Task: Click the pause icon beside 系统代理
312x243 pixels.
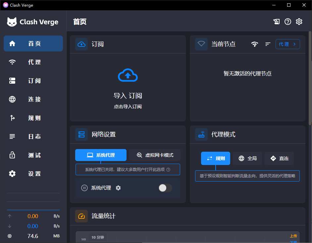Action: (x=84, y=188)
